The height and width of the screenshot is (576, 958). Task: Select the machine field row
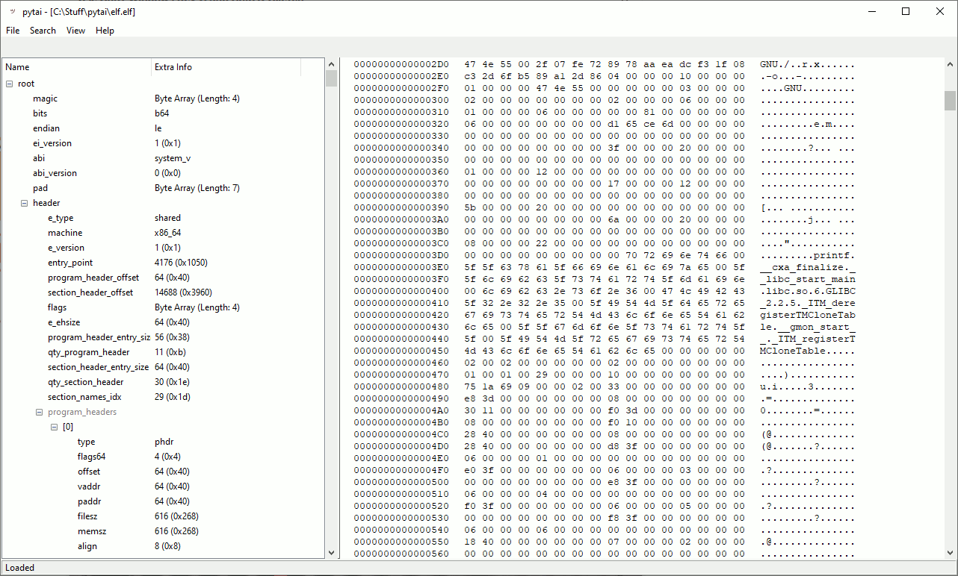click(65, 233)
